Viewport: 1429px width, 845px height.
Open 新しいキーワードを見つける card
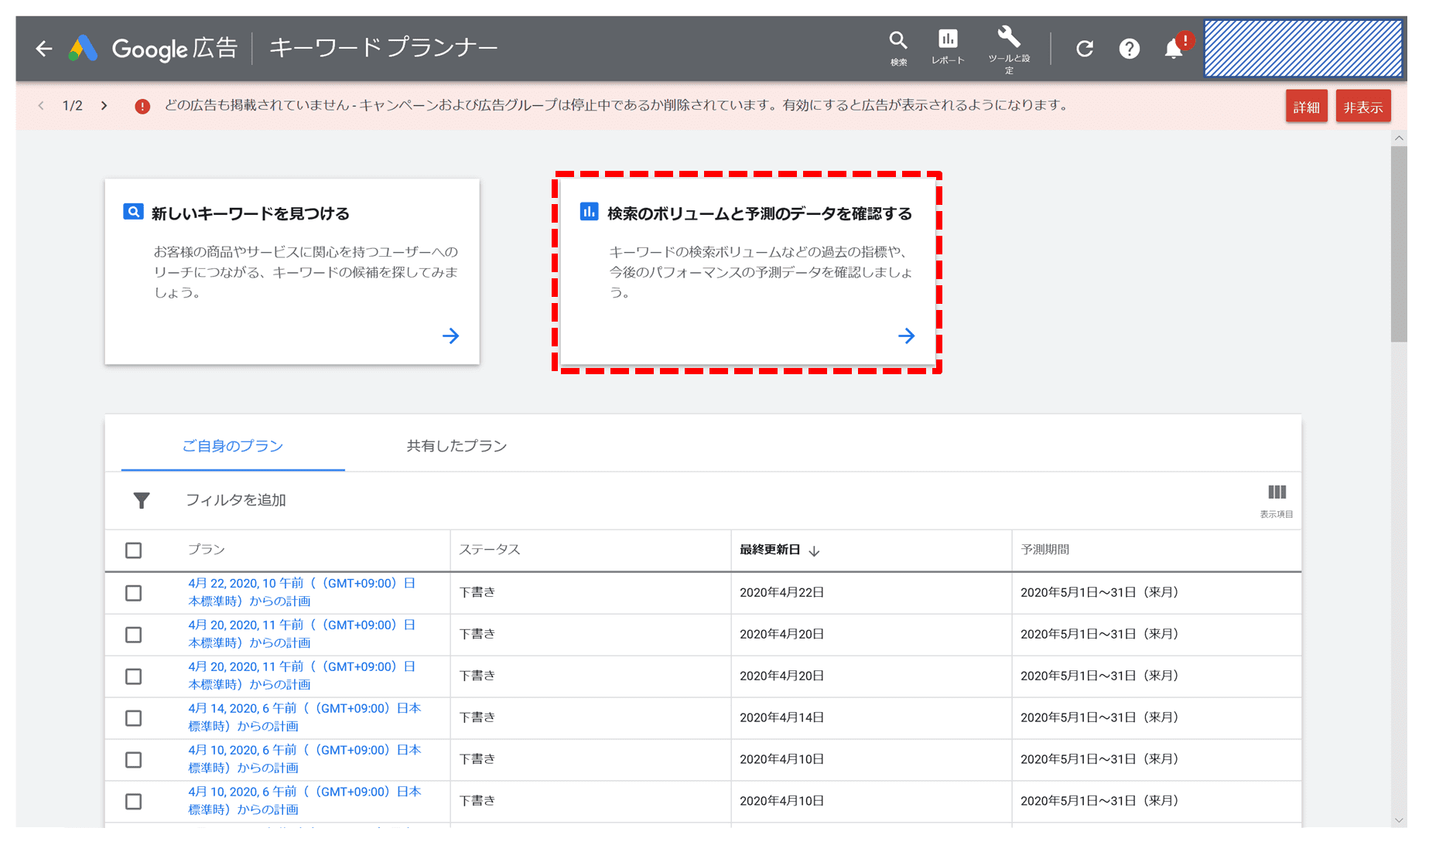292,271
